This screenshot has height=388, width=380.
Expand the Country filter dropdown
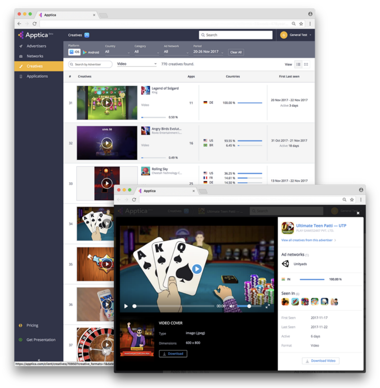point(117,52)
